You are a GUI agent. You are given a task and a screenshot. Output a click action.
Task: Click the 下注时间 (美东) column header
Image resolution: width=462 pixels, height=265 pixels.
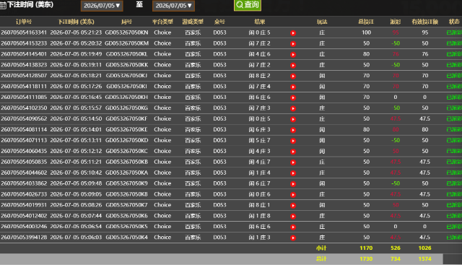(x=76, y=22)
